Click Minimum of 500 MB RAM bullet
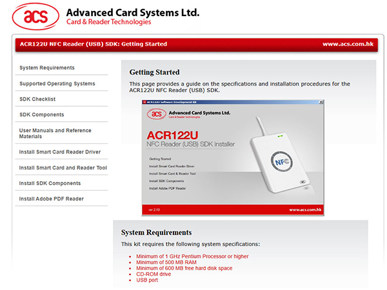This screenshot has width=387, height=290. click(x=166, y=262)
